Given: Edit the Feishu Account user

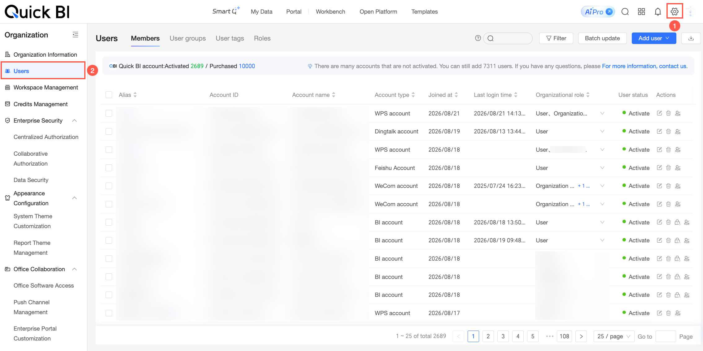Looking at the screenshot, I should [659, 168].
